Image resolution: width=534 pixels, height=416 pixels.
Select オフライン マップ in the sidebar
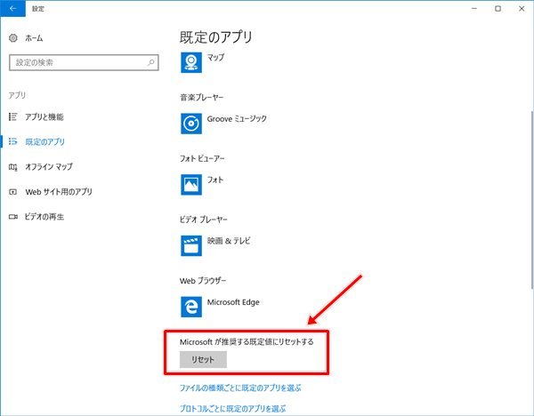pyautogui.click(x=49, y=167)
